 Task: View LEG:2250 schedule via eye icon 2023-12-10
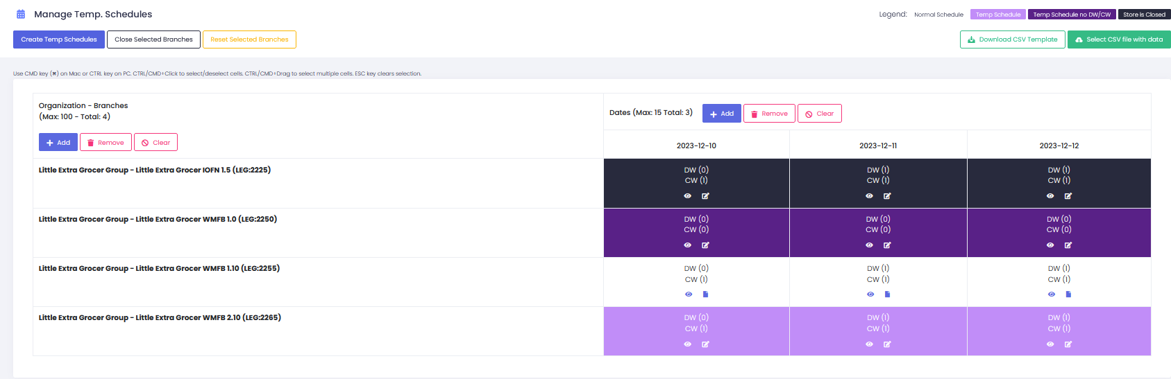pos(688,245)
